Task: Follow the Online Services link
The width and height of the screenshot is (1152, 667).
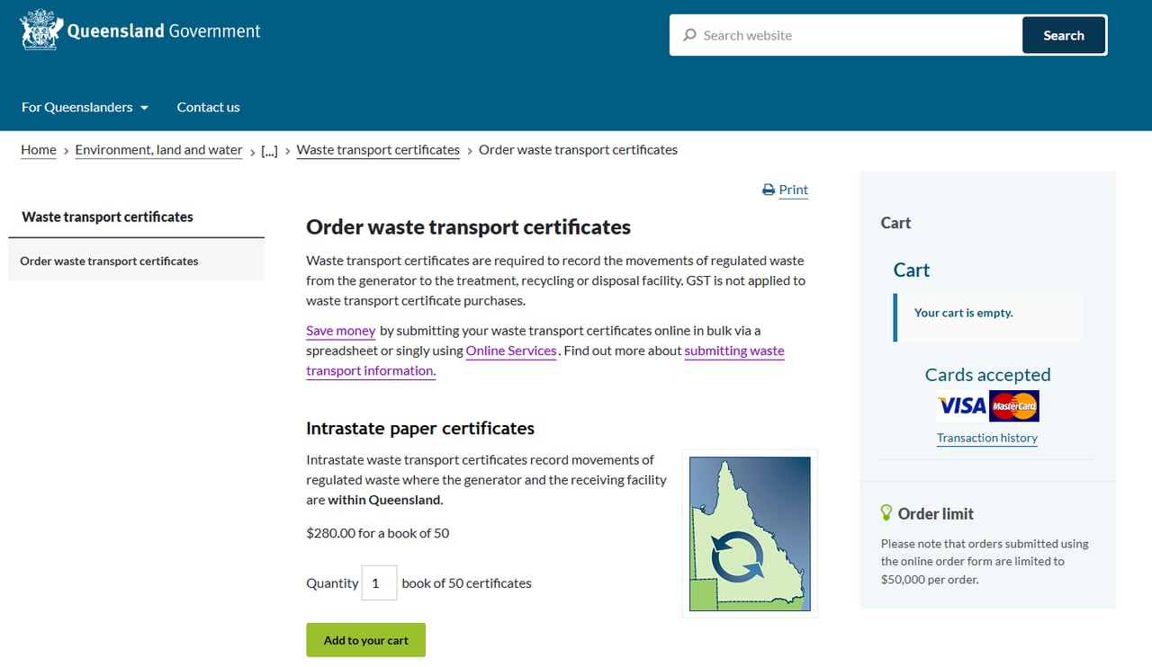Action: [x=510, y=351]
